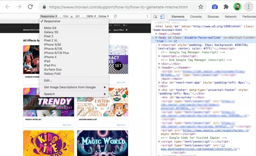Image resolution: width=256 pixels, height=156 pixels.
Task: Go forward with the browser forward arrow
Action: click(19, 7)
